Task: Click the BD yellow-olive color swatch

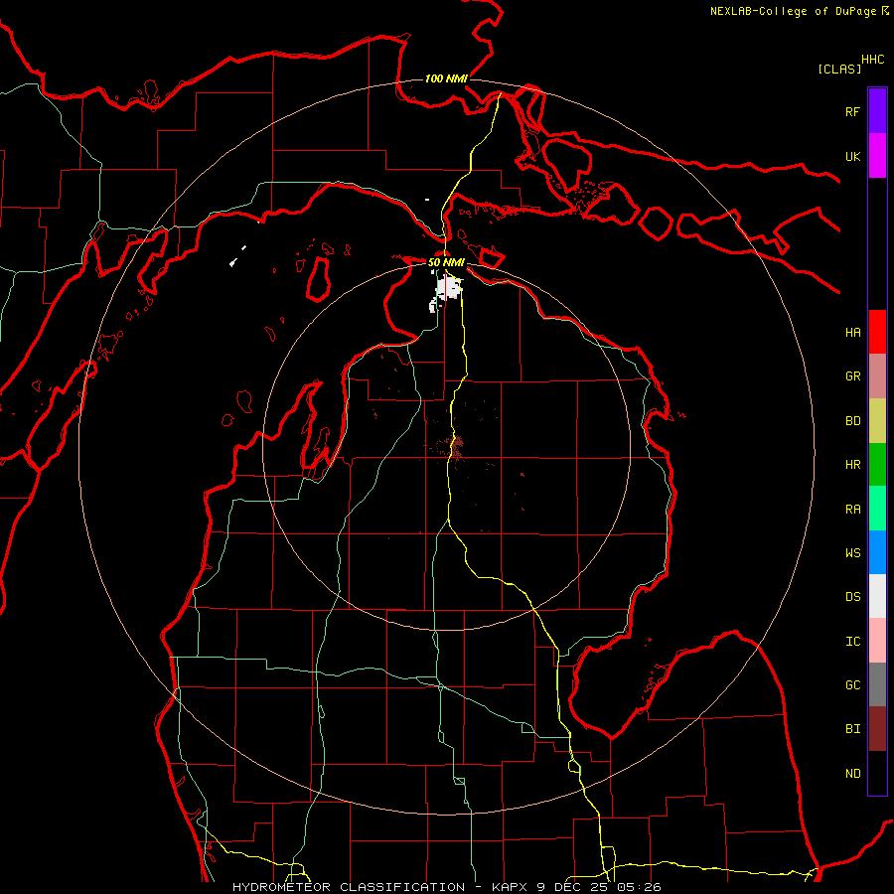Action: [877, 421]
